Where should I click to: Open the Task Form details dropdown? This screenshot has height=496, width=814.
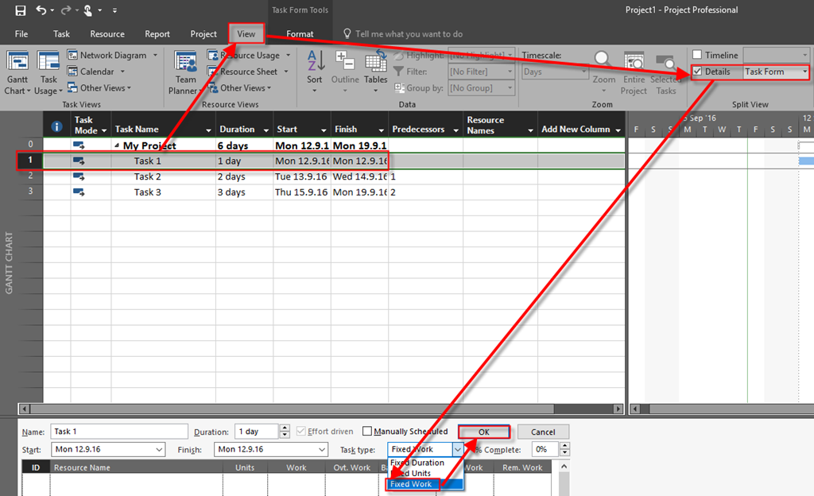point(804,72)
